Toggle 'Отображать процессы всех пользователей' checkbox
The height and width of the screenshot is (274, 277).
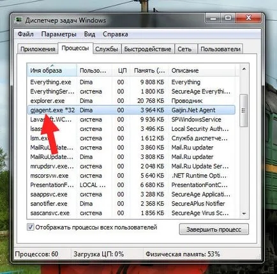pyautogui.click(x=30, y=227)
